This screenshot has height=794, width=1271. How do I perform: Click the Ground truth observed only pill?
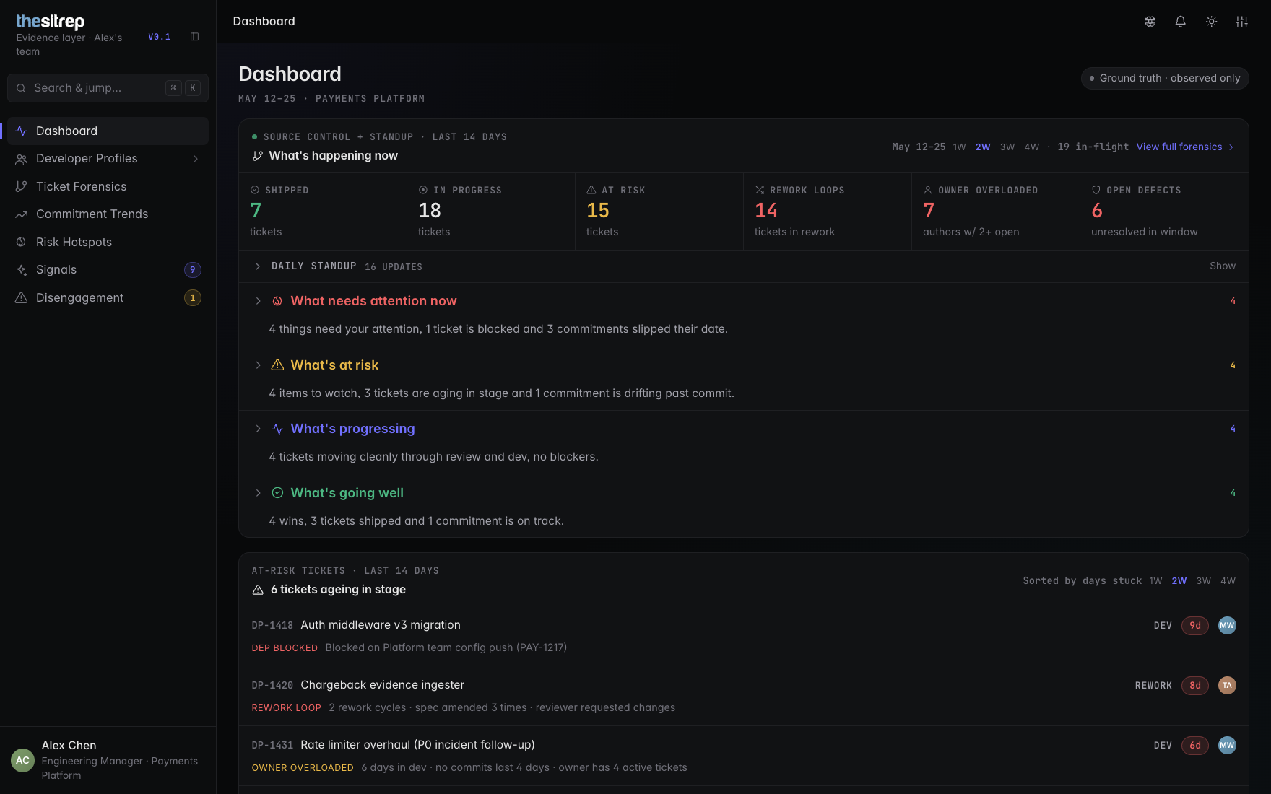click(x=1165, y=78)
